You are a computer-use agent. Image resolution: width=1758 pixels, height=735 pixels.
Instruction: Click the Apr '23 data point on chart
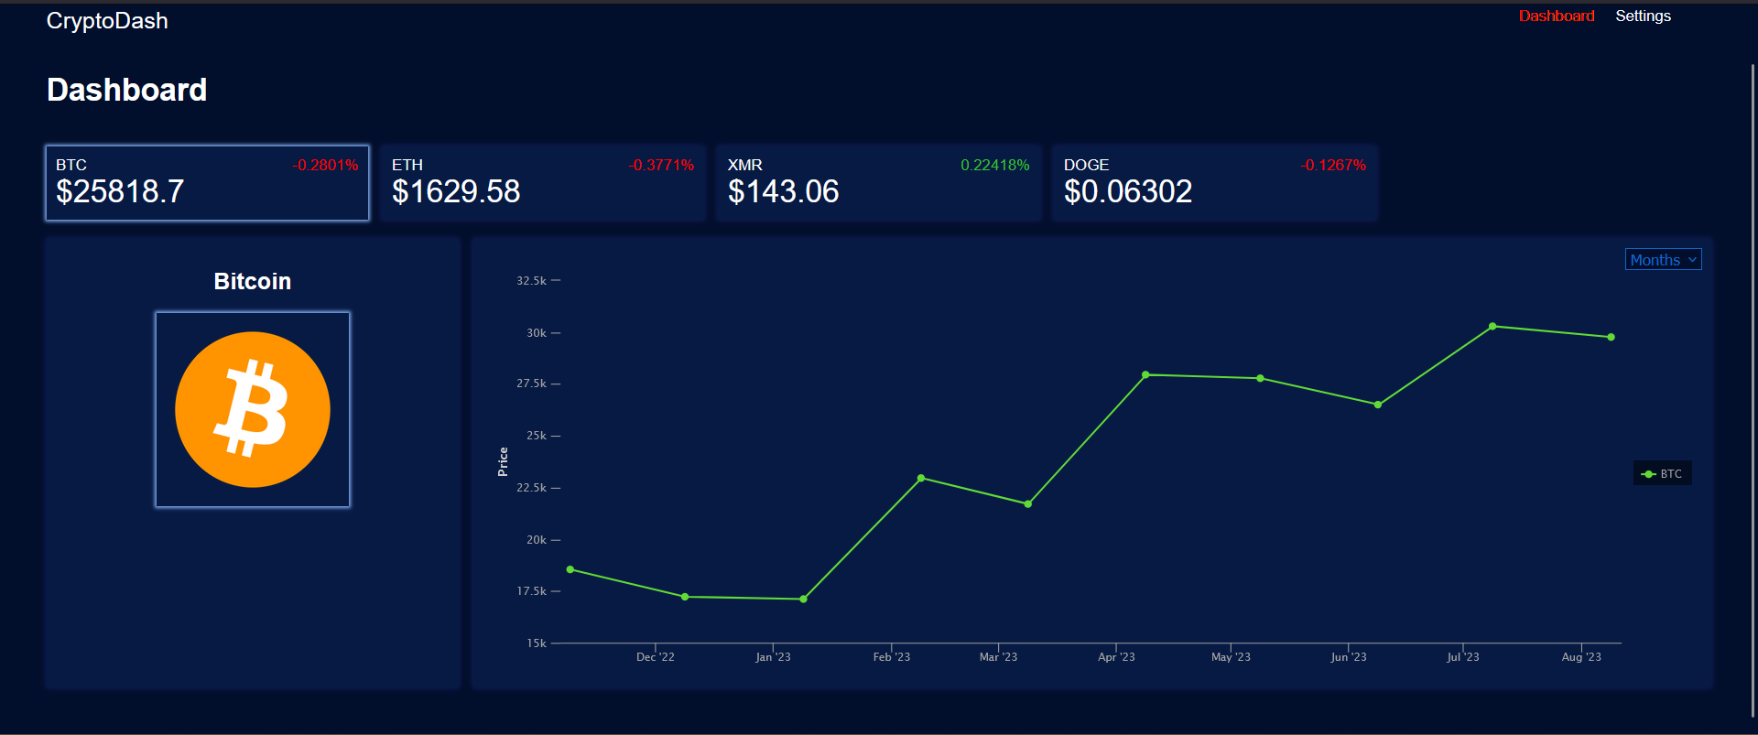(1145, 374)
